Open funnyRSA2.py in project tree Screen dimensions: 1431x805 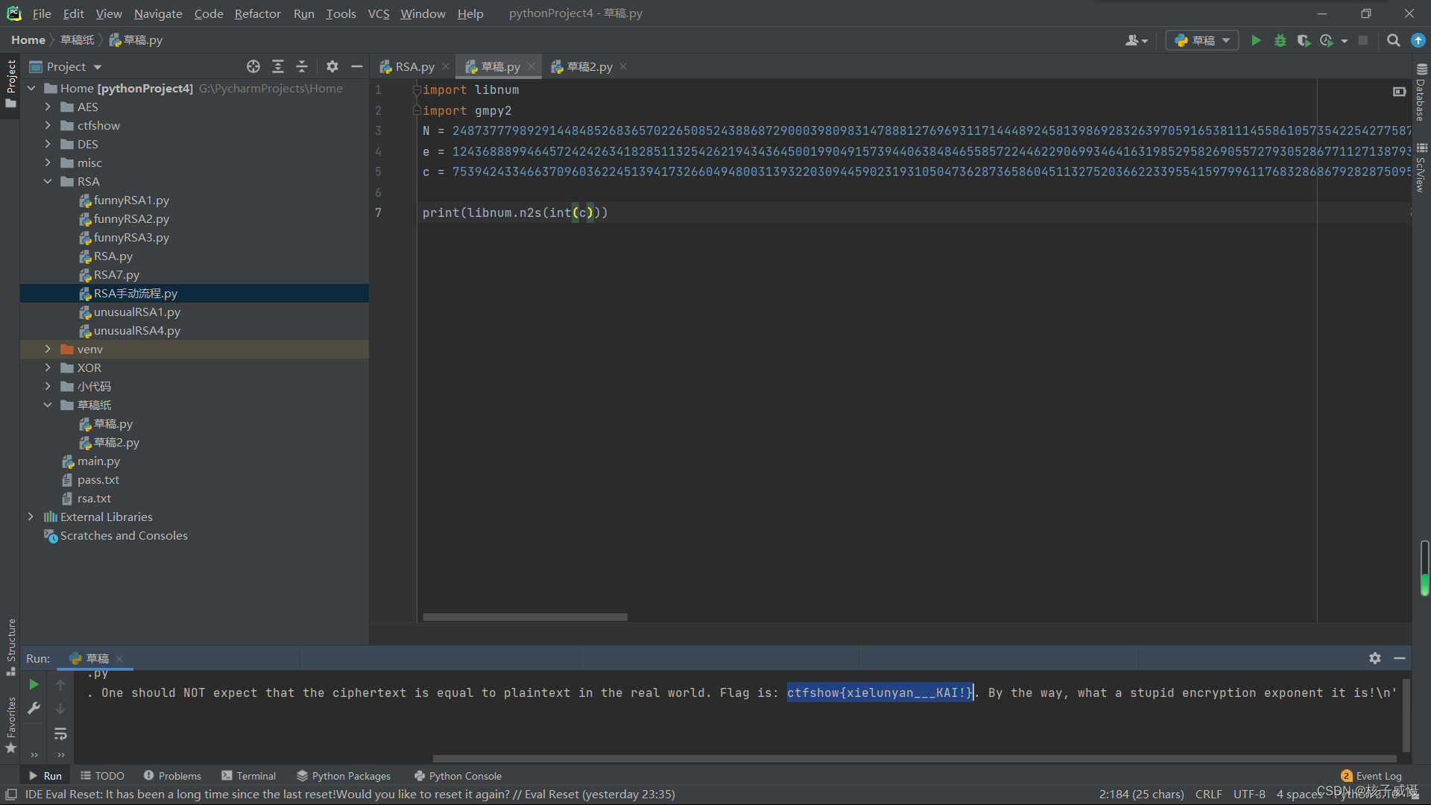coord(131,218)
